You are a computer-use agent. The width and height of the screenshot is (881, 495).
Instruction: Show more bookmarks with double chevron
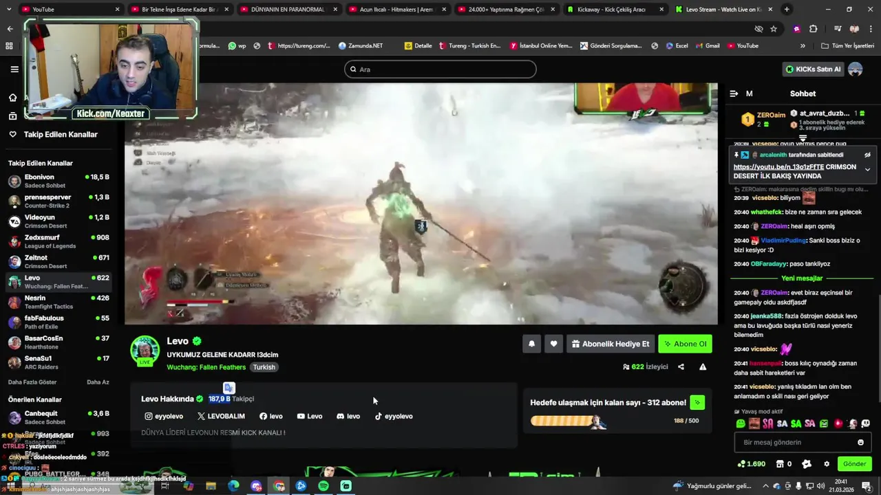tap(803, 46)
